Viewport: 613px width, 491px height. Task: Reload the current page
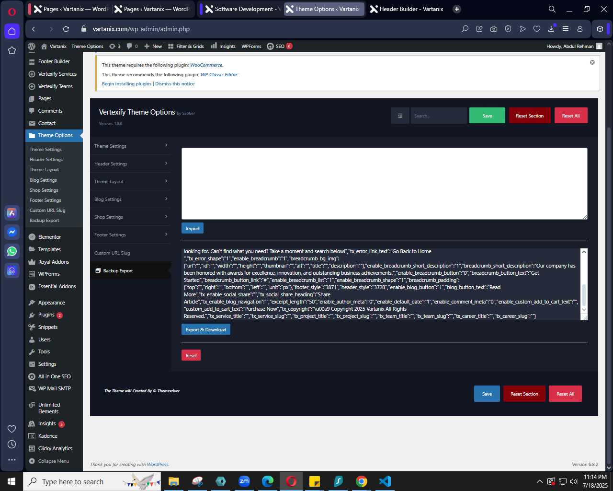[66, 29]
